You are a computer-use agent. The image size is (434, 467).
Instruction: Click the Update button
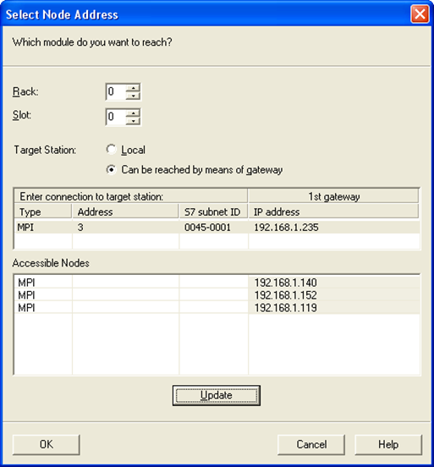[x=217, y=396]
